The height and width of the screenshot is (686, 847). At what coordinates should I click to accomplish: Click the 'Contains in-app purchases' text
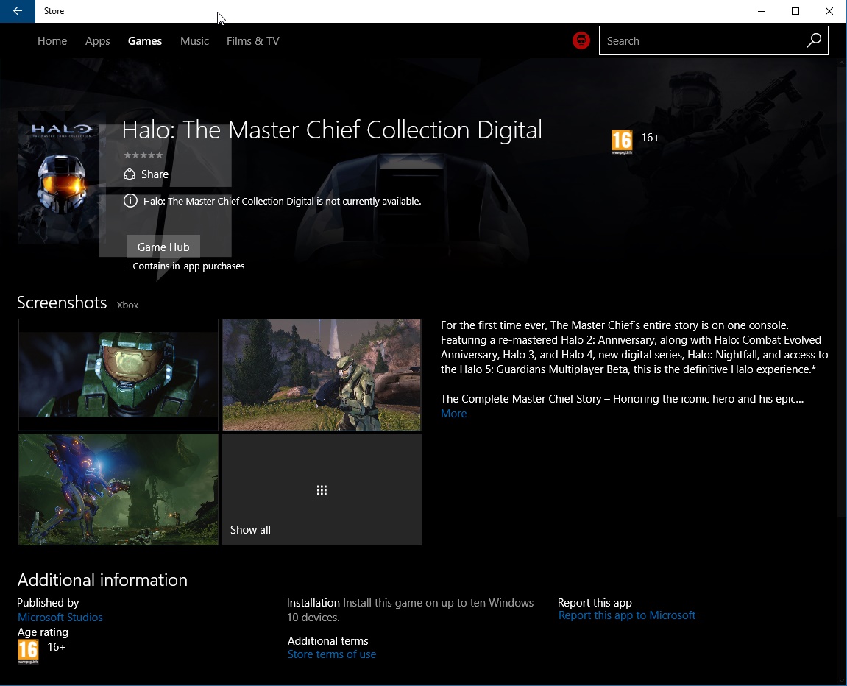(184, 266)
